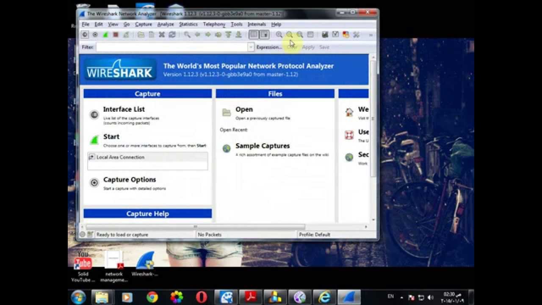Open the Go menu
The width and height of the screenshot is (542, 305).
[127, 25]
